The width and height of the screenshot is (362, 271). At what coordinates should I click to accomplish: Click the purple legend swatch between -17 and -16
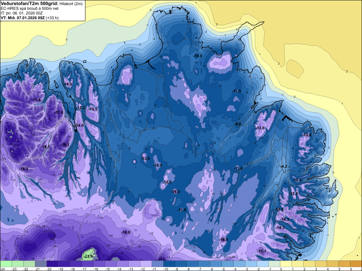[88, 264]
